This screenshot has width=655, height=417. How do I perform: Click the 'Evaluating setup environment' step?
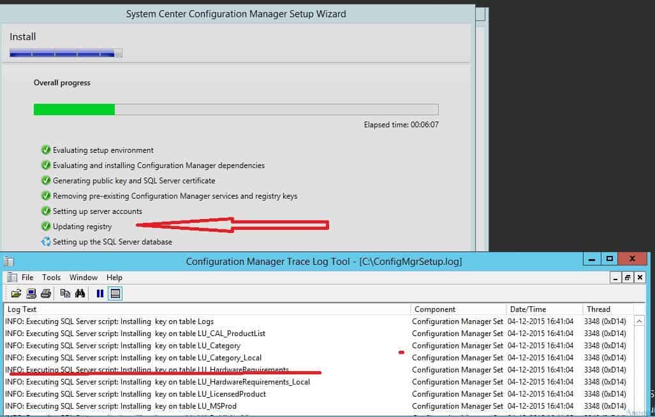click(103, 150)
